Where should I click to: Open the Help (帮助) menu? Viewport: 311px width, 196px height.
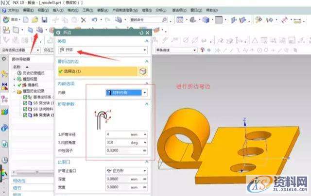tap(212, 10)
